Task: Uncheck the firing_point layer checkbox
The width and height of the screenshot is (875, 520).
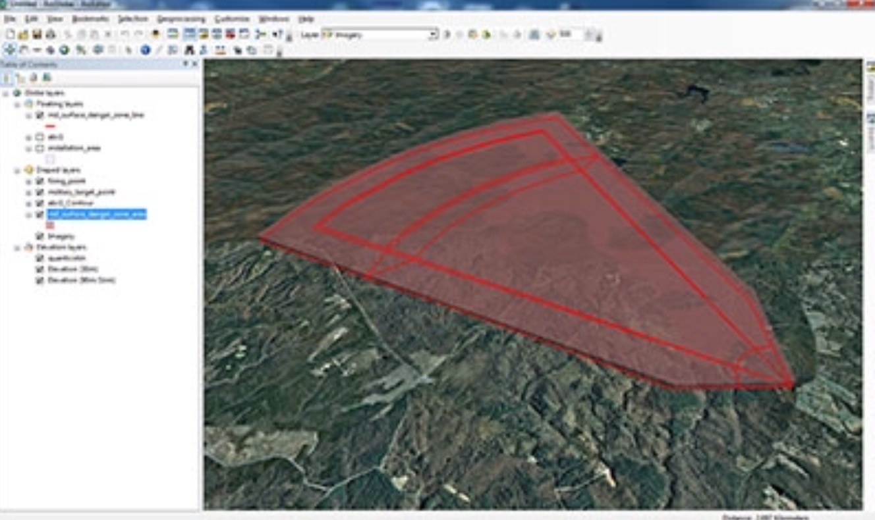Action: pyautogui.click(x=40, y=181)
